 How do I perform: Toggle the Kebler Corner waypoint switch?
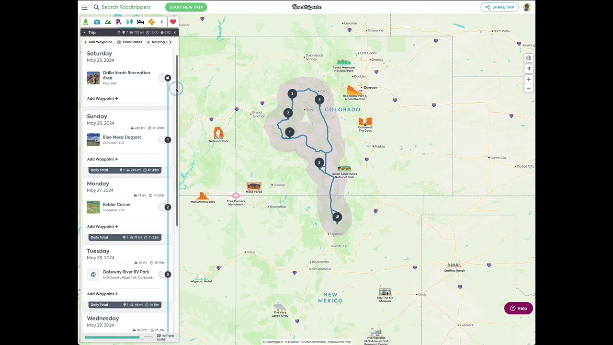(x=165, y=207)
